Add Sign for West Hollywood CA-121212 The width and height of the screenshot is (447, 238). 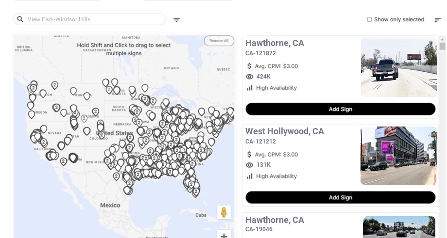[x=340, y=197]
